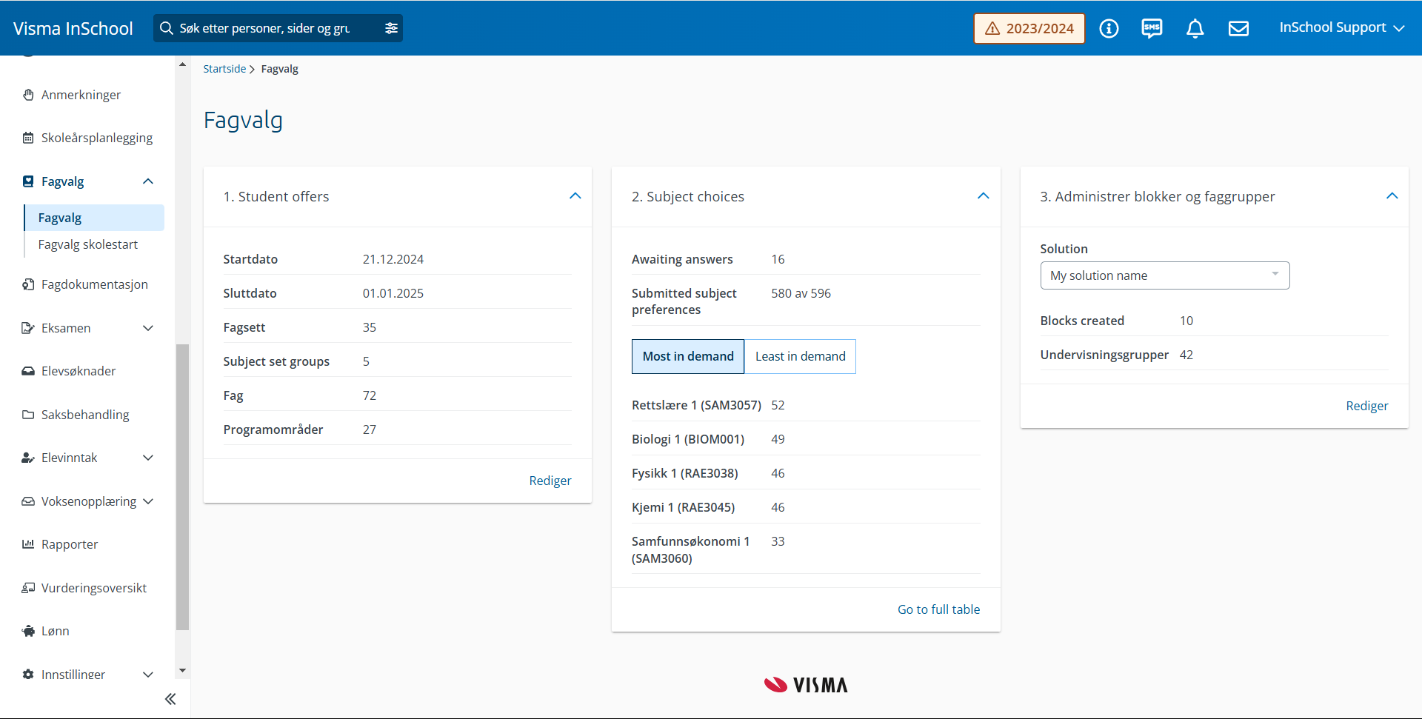Expand the Voksenopplæring sidebar menu

tap(148, 501)
